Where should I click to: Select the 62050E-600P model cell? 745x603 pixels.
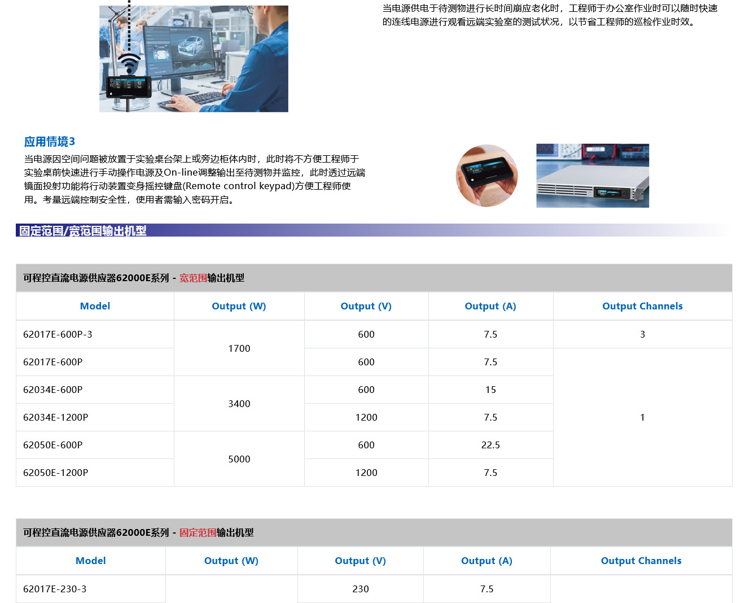(53, 445)
